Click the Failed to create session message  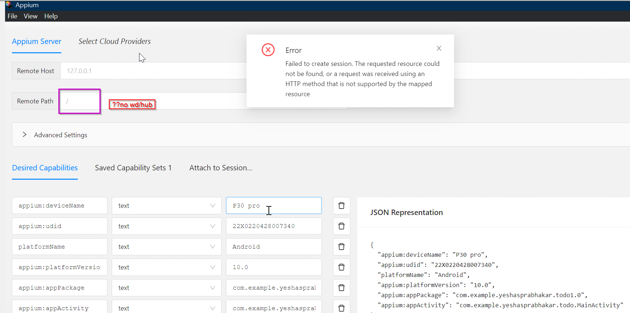362,79
